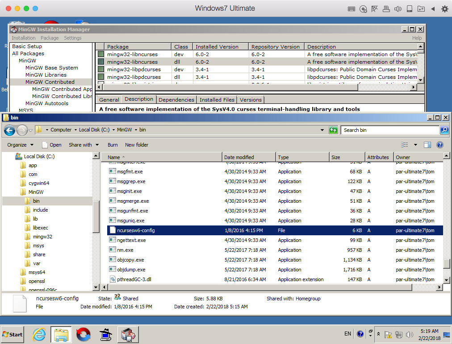Open Explorer help question mark icon
This screenshot has width=452, height=344.
(439, 145)
